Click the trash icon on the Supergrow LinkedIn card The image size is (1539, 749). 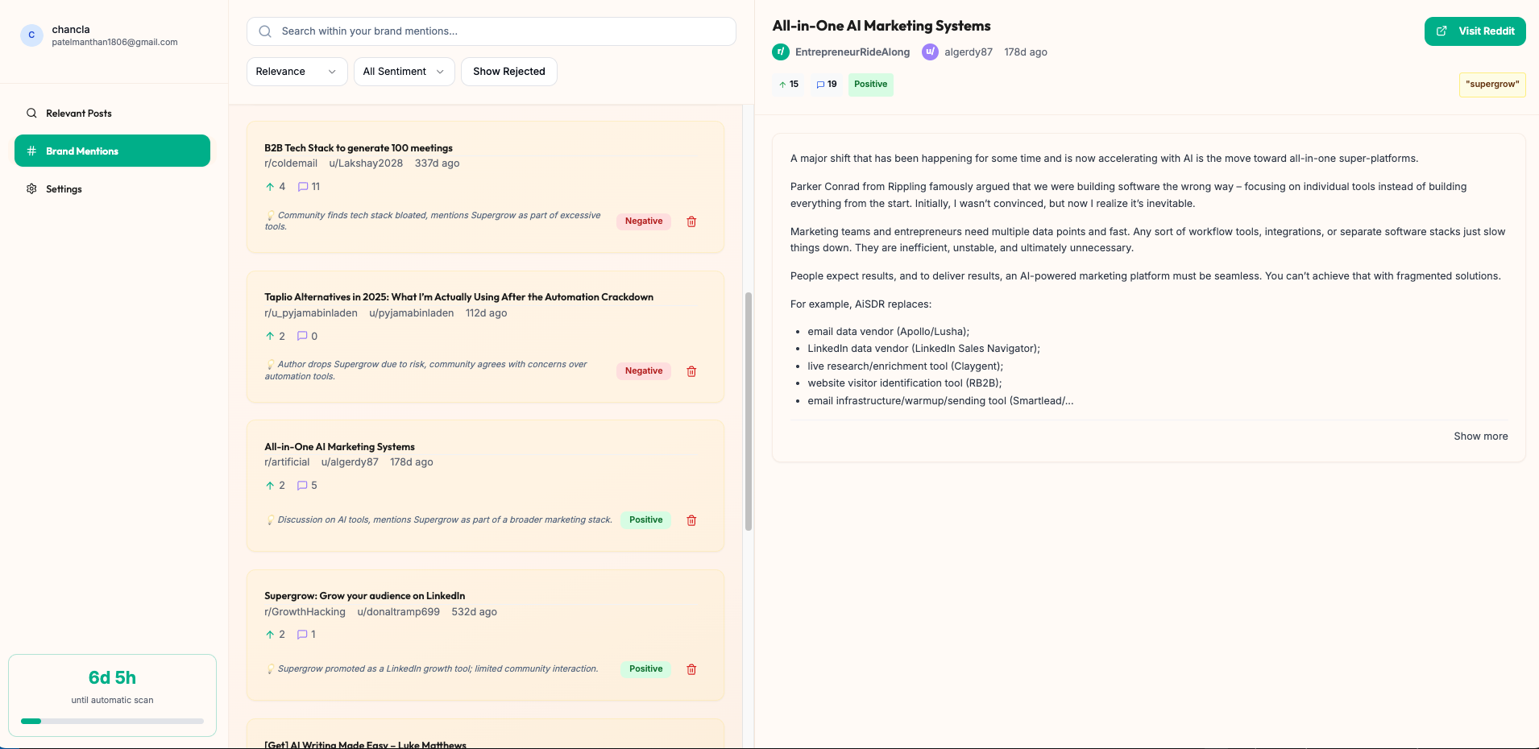click(691, 669)
